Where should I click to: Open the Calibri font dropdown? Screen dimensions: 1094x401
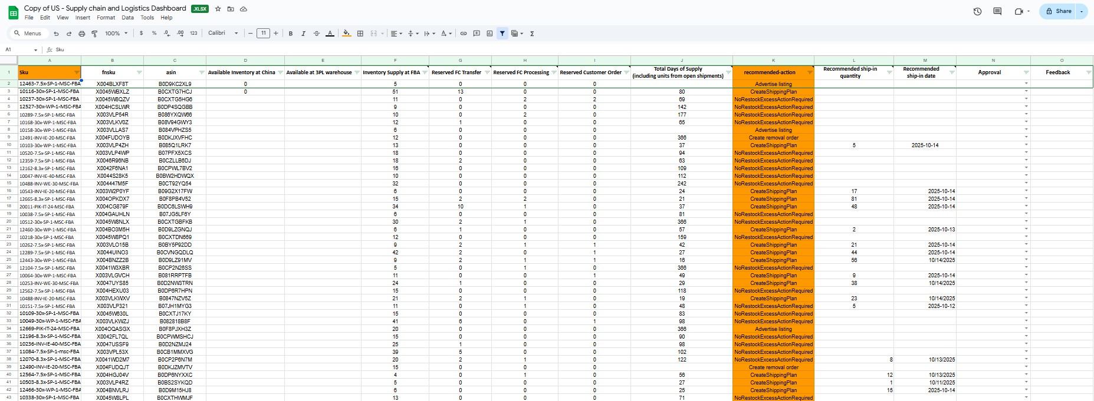(223, 34)
